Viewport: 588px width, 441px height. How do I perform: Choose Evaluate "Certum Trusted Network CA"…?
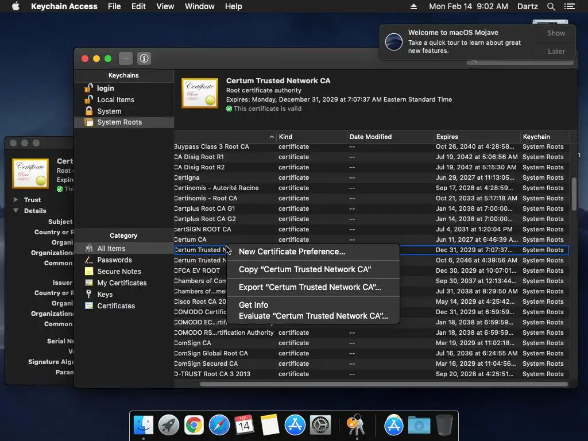click(x=313, y=316)
